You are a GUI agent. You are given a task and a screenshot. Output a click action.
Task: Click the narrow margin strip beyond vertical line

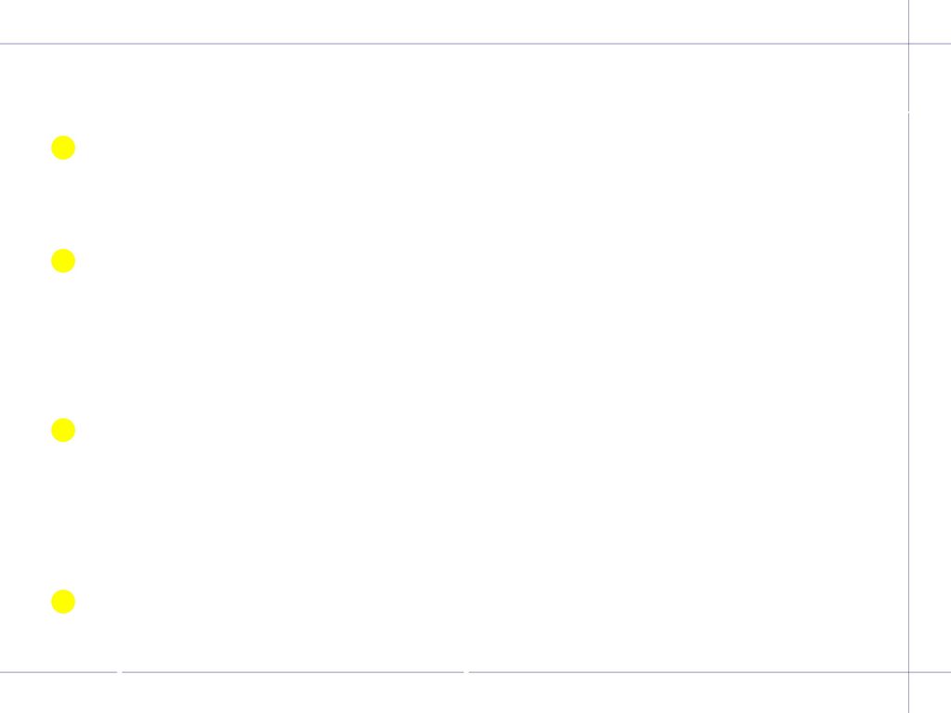pyautogui.click(x=931, y=356)
